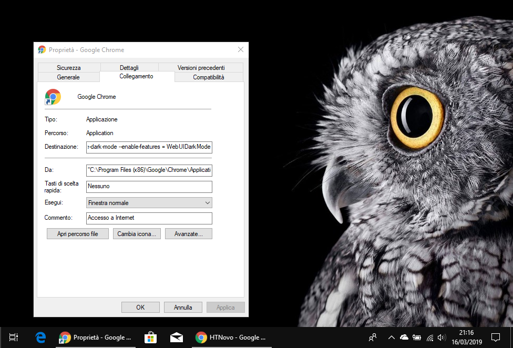Click the Chrome icon in dialog title bar
This screenshot has width=513, height=348.
[x=42, y=50]
